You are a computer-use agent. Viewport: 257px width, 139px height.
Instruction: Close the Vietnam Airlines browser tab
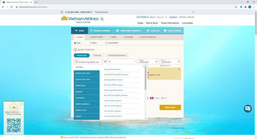pyautogui.click(x=31, y=2)
